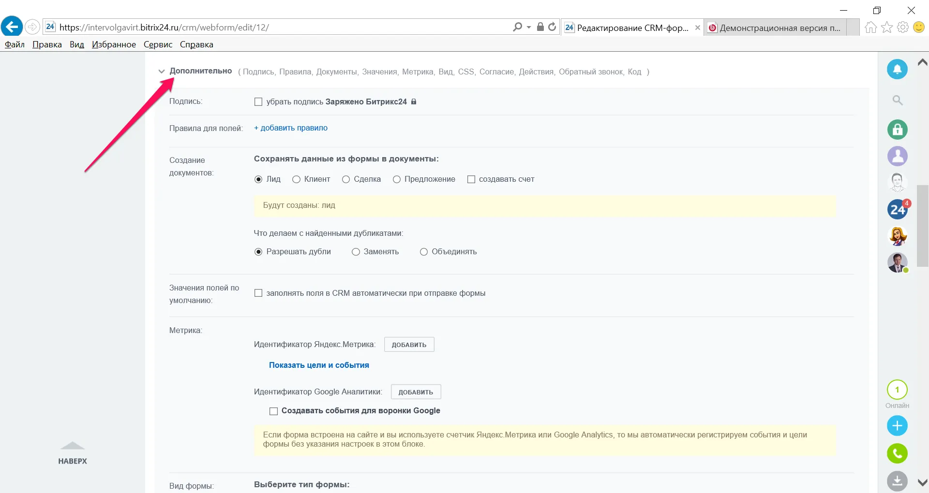Open the address bar search dropdown arrow

(x=529, y=27)
